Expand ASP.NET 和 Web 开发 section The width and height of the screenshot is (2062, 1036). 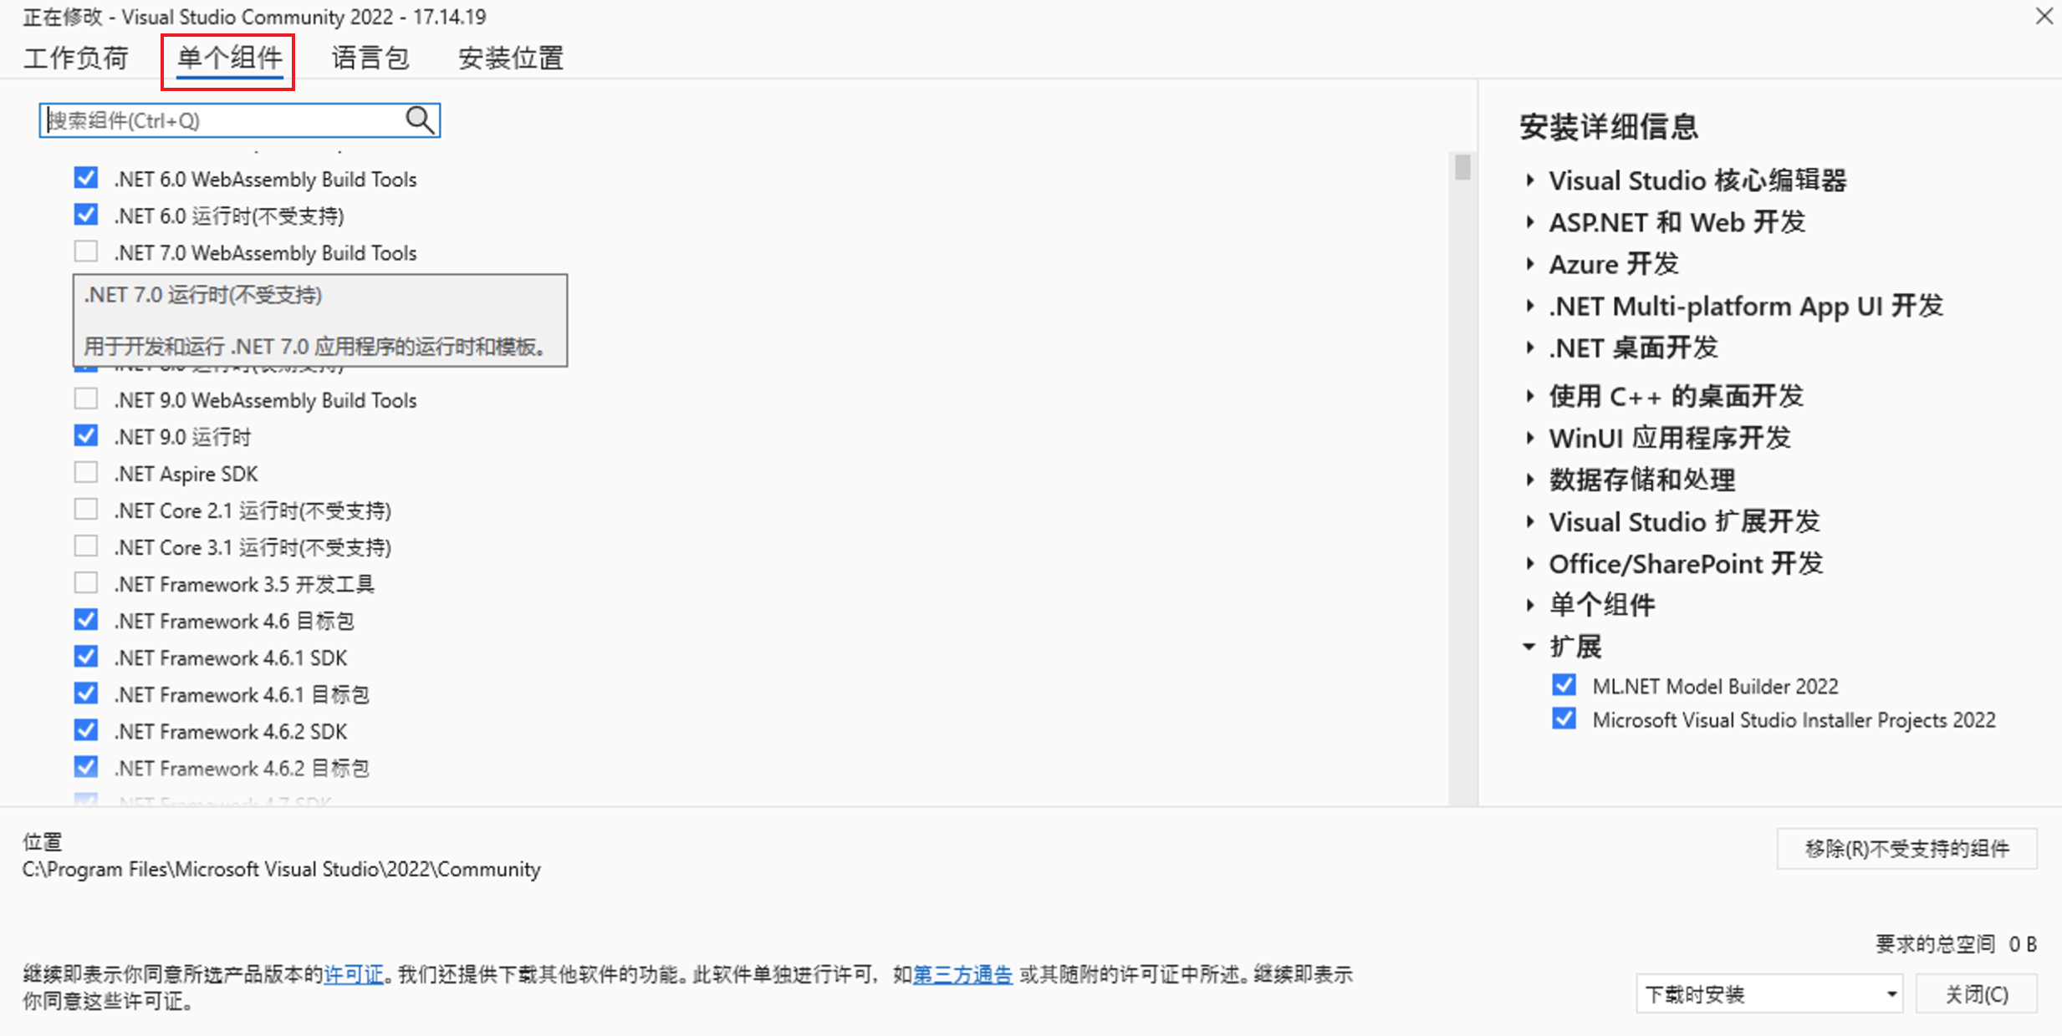pyautogui.click(x=1529, y=221)
